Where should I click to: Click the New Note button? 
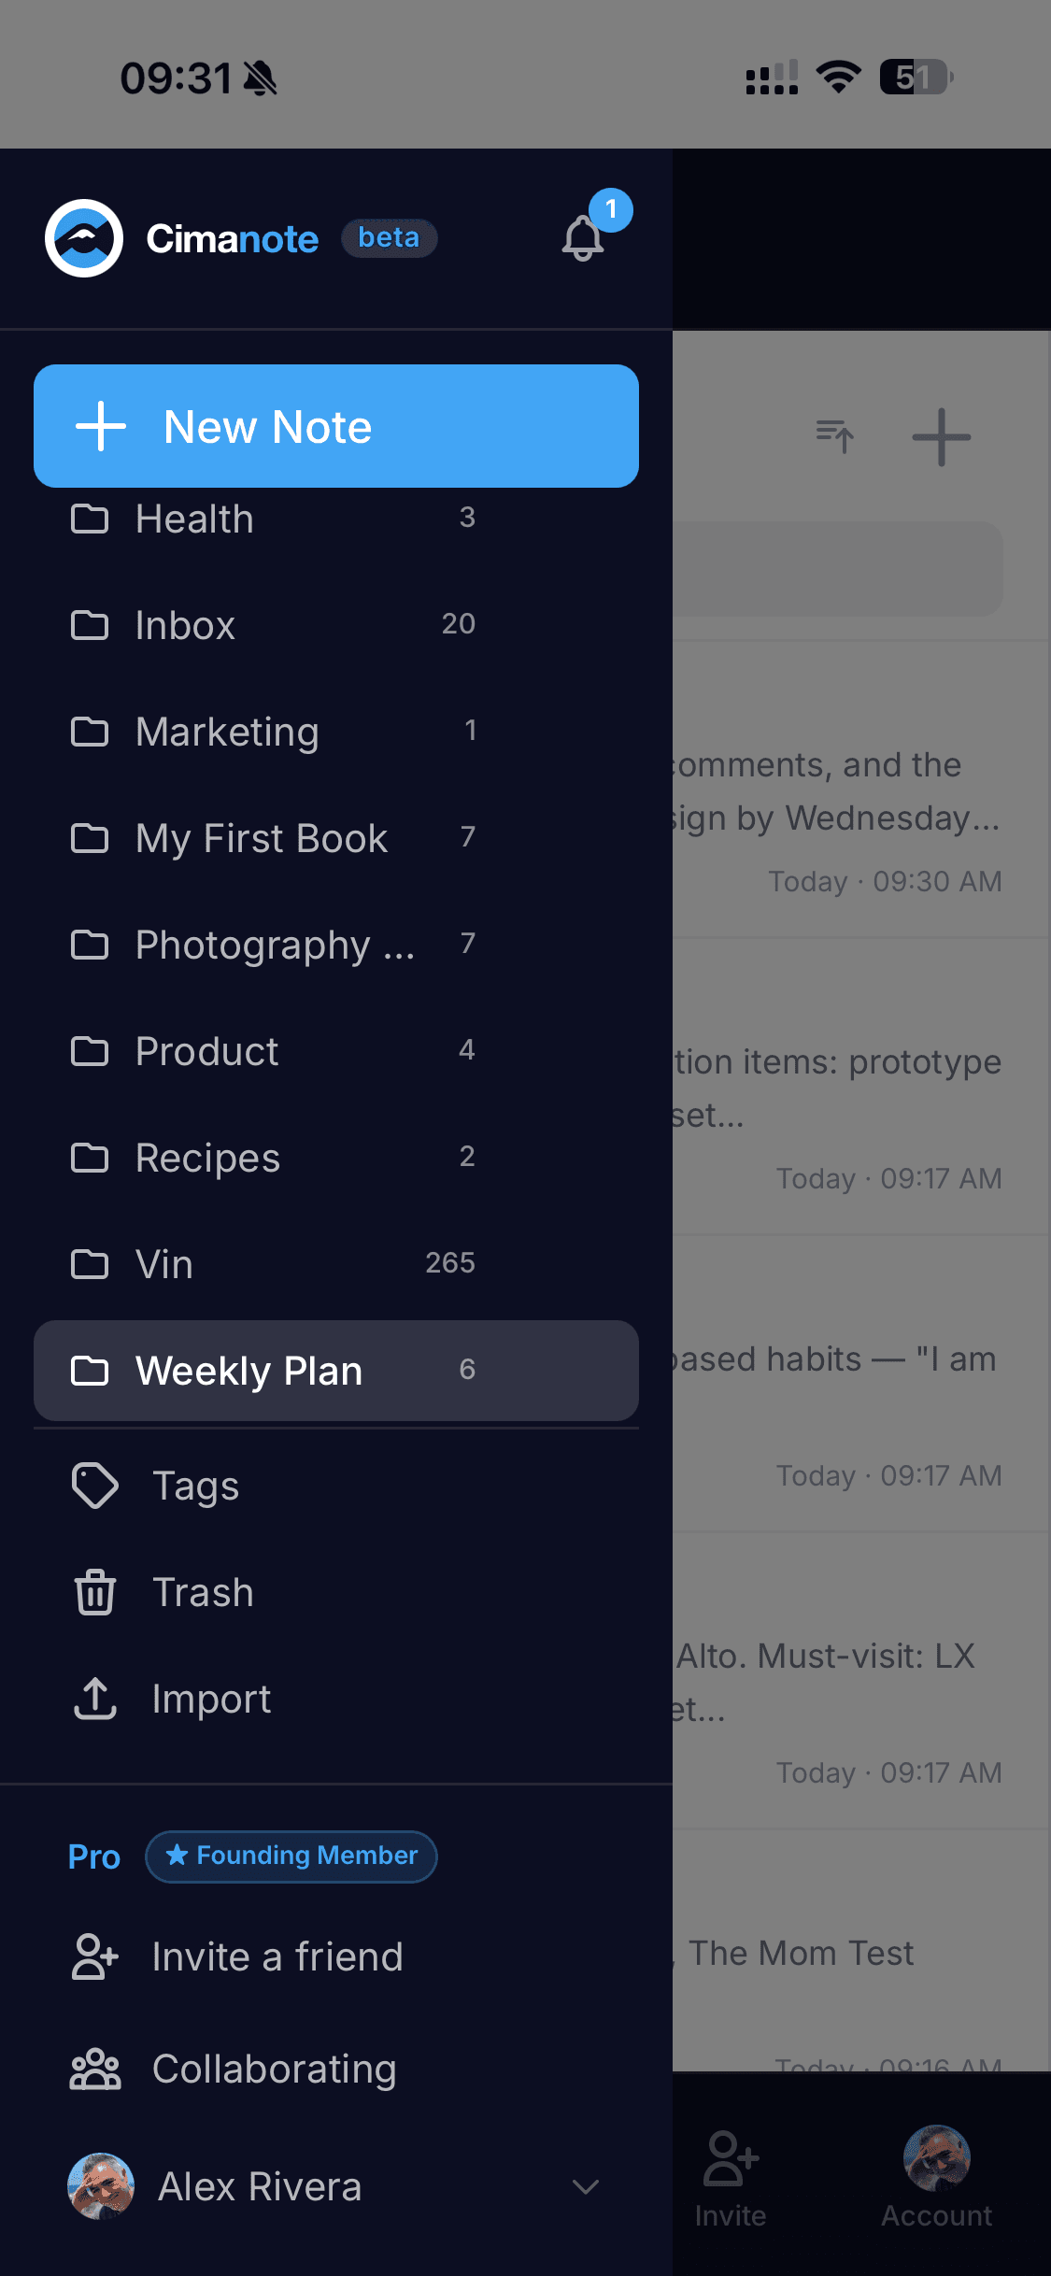tap(336, 426)
